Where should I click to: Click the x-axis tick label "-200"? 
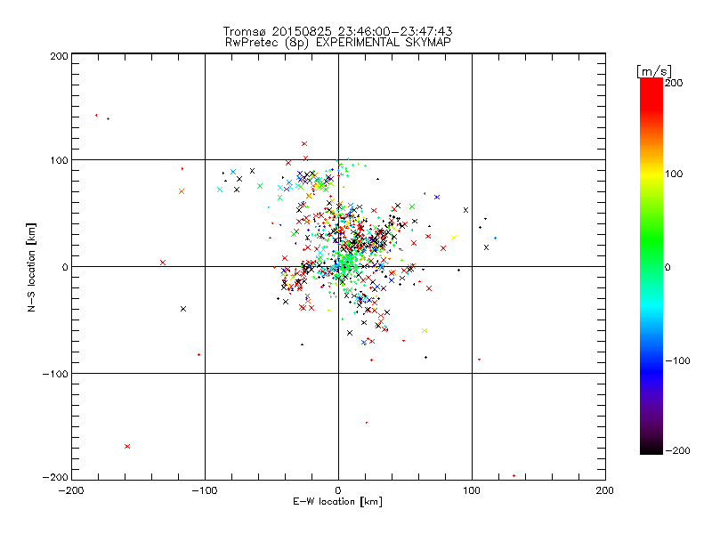[x=71, y=490]
